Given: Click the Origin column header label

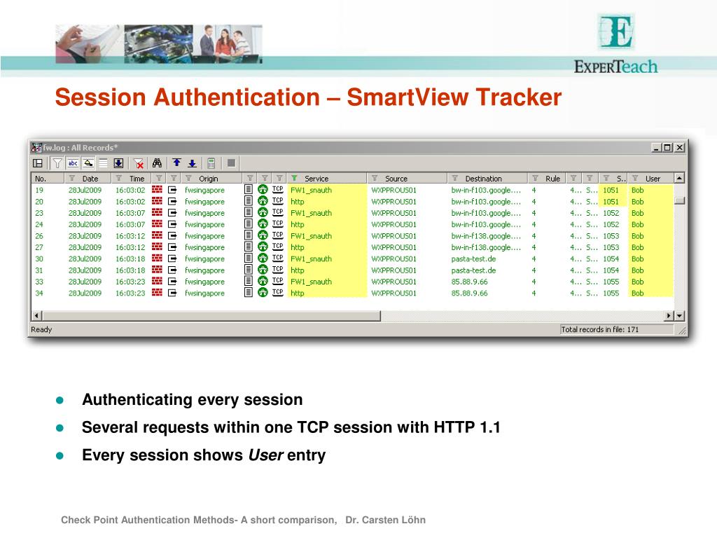Looking at the screenshot, I should pos(209,179).
